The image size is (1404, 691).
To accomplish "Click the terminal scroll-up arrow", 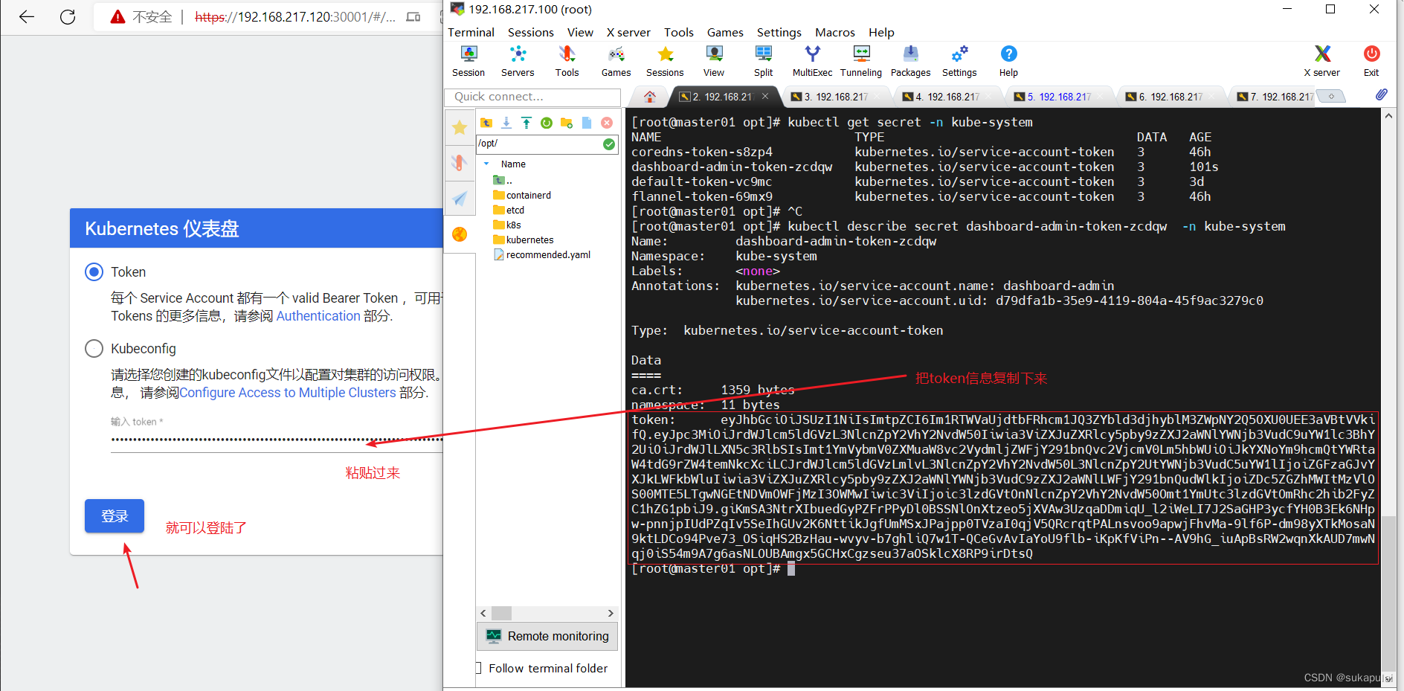I will click(1388, 116).
